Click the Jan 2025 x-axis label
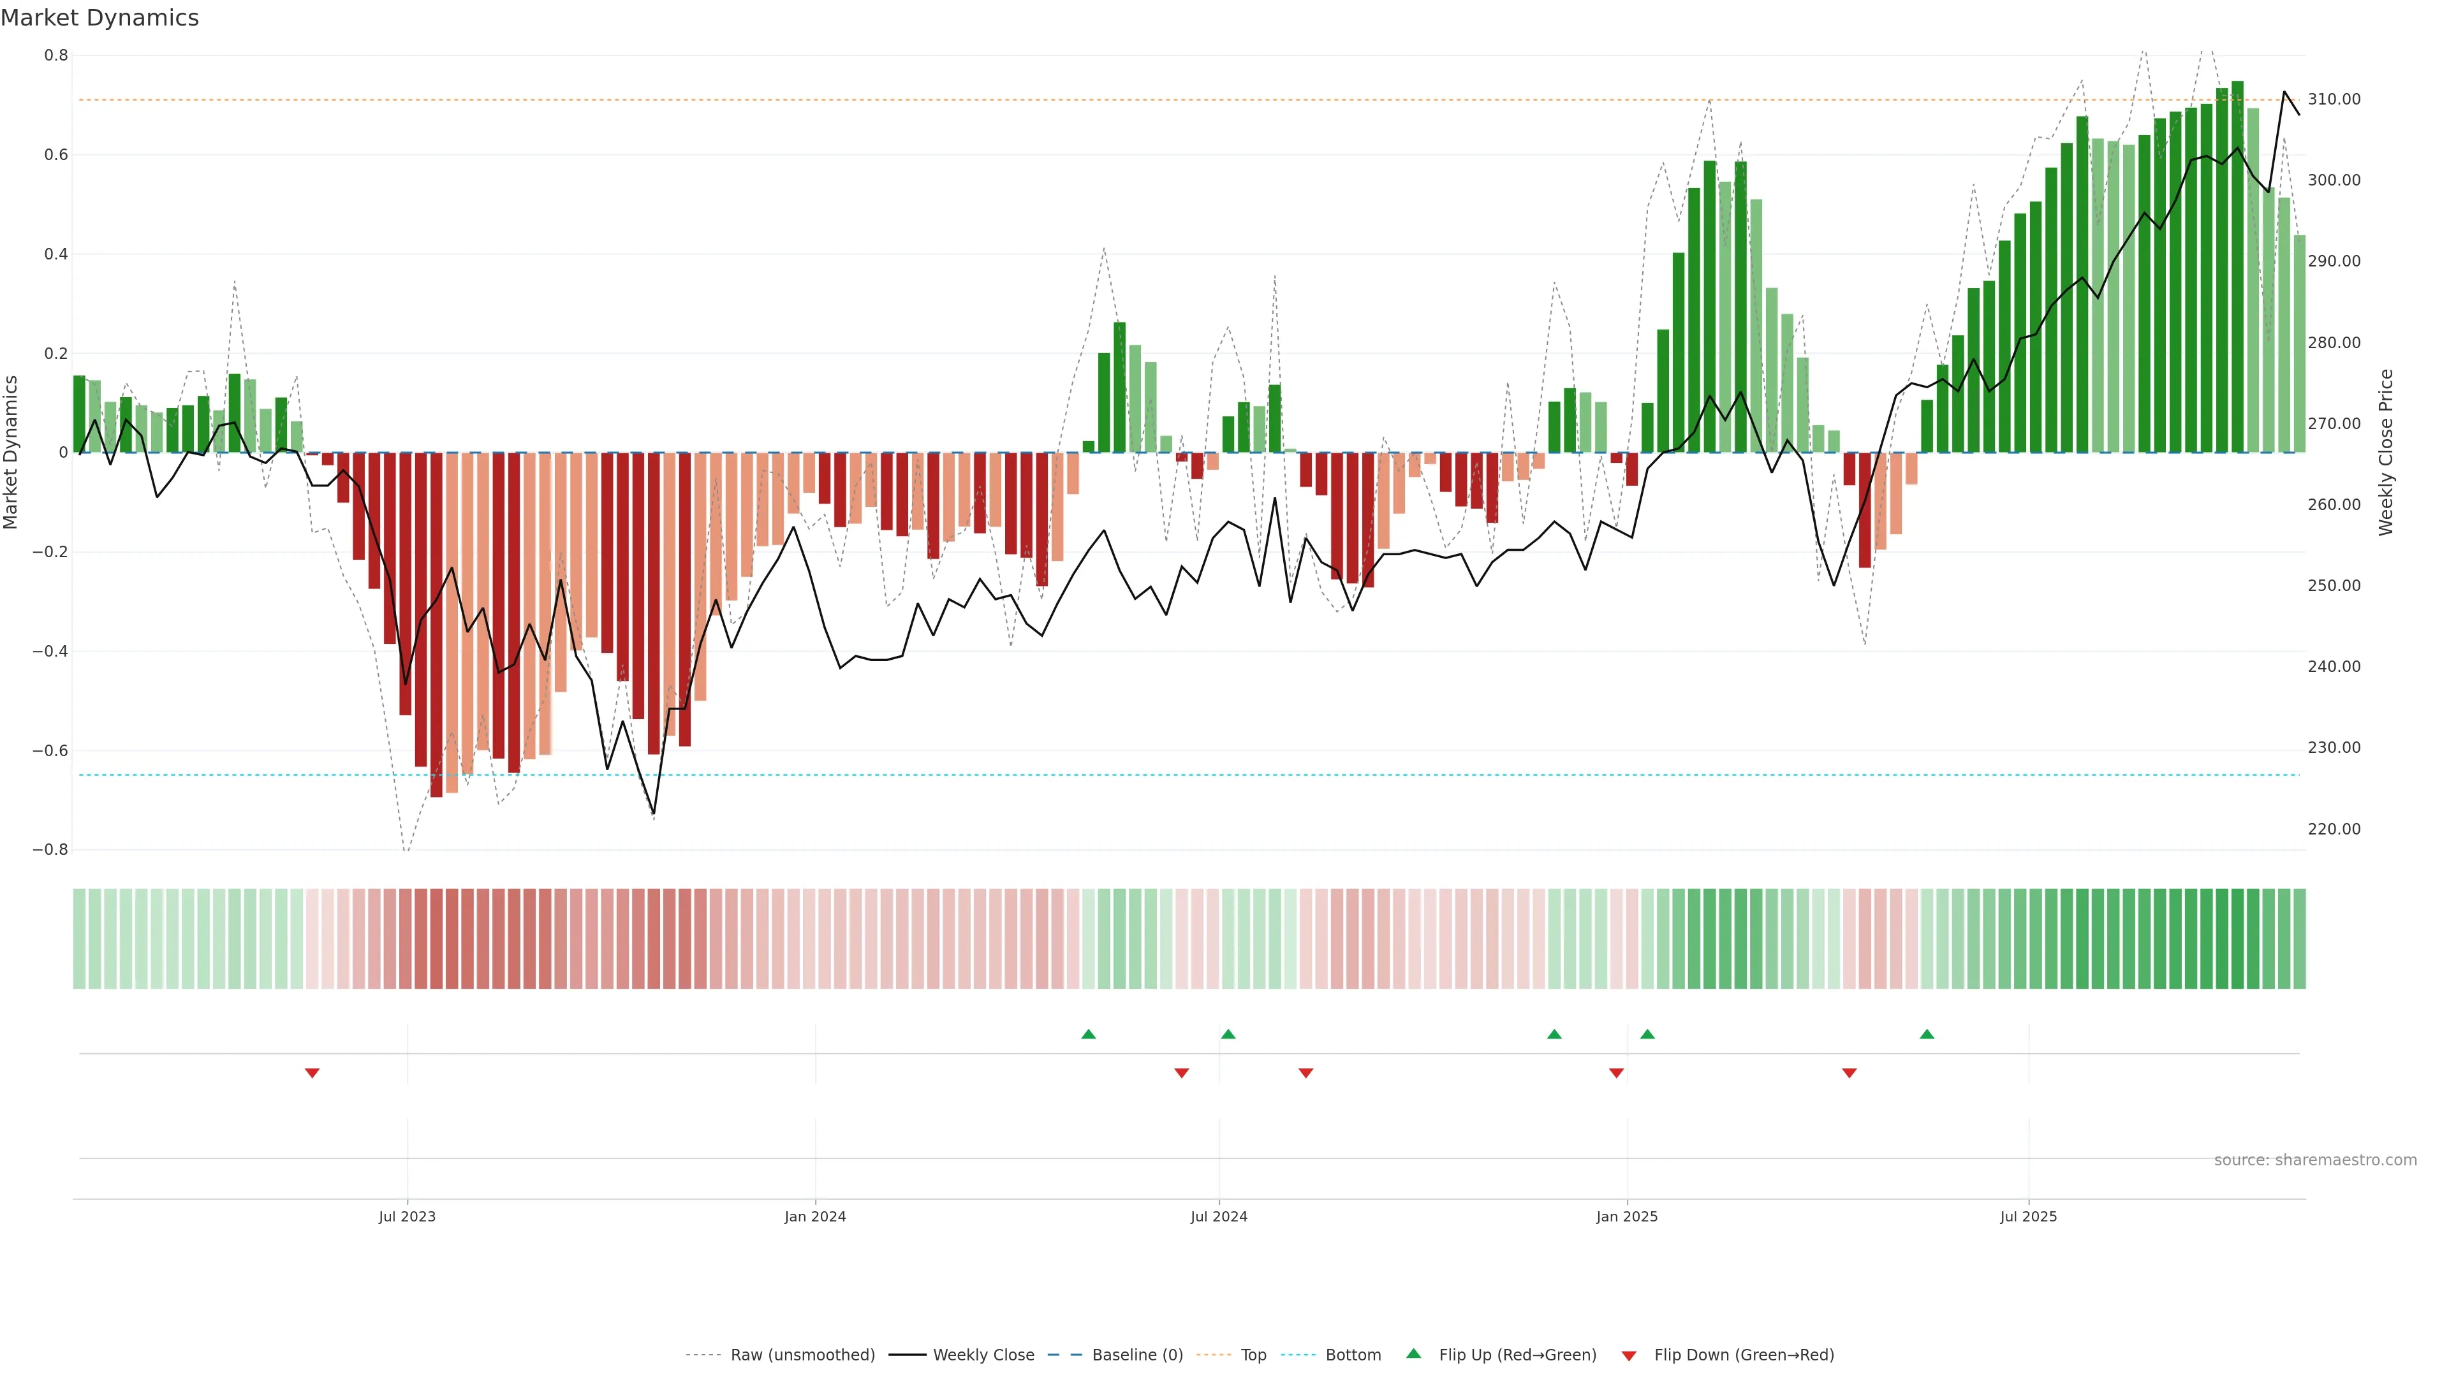The width and height of the screenshot is (2449, 1377). coord(1627,1216)
